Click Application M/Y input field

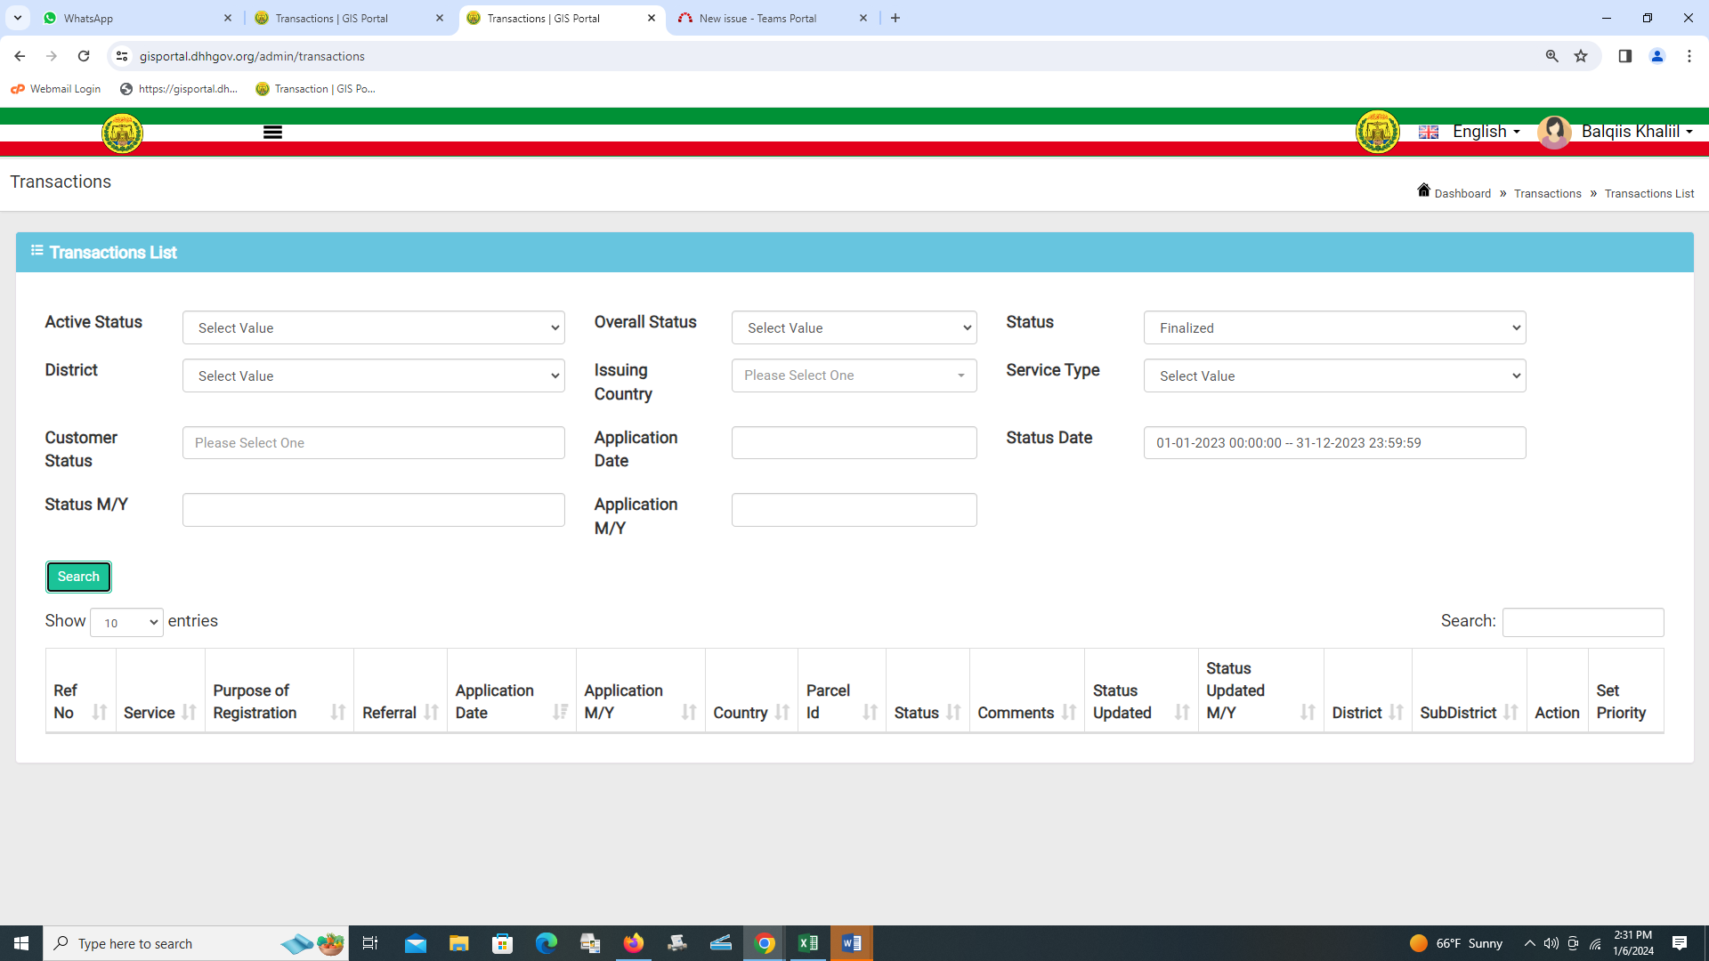click(854, 510)
